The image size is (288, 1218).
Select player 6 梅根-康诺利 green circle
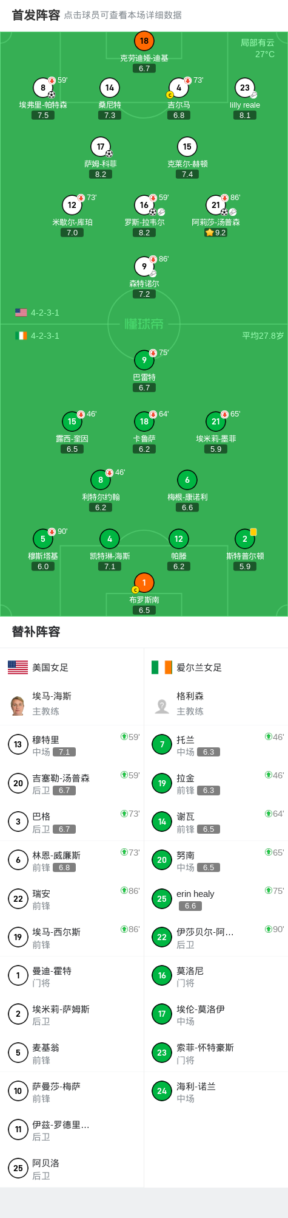coord(187,480)
